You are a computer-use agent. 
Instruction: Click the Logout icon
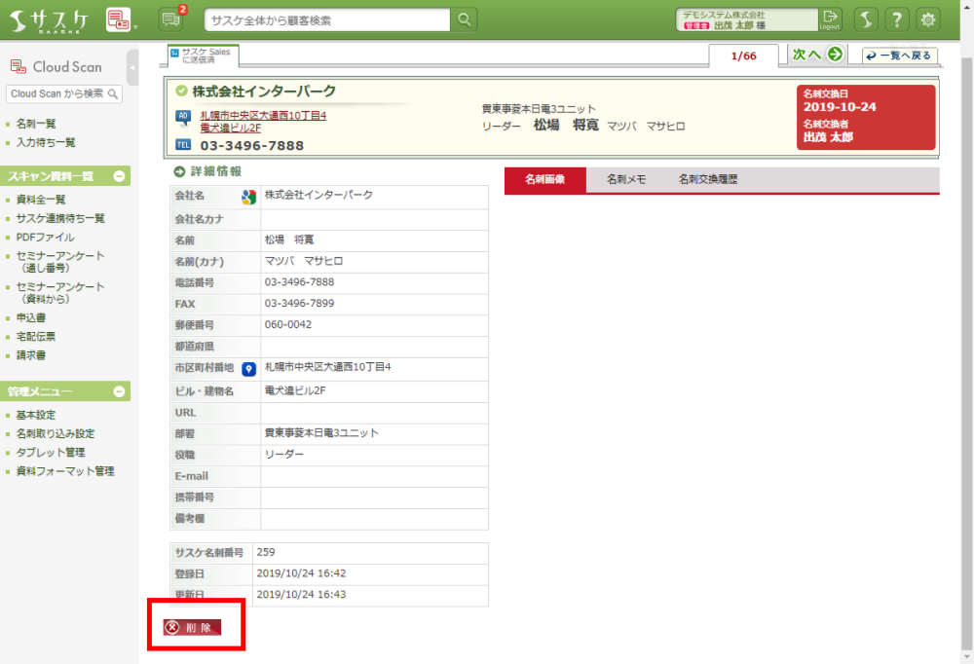pos(830,19)
